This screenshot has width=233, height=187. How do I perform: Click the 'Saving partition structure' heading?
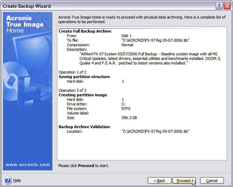coord(84,77)
